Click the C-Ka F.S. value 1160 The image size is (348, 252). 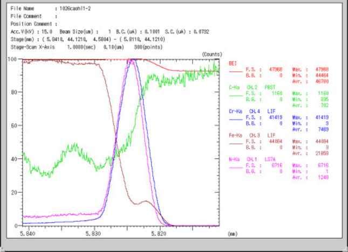[x=277, y=94]
